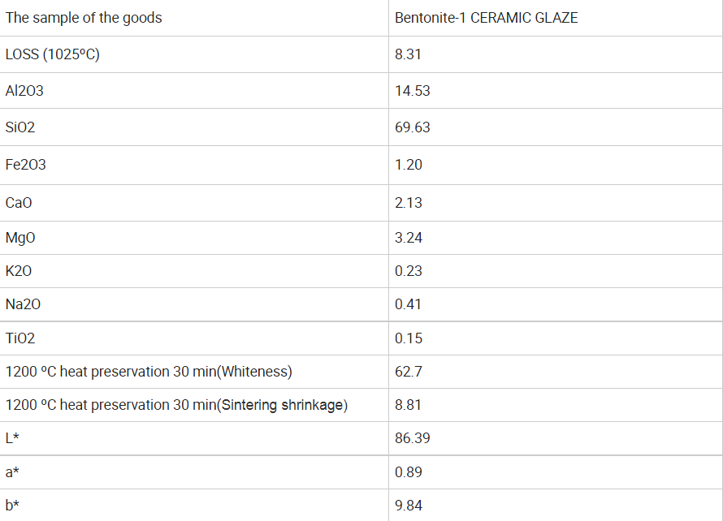The width and height of the screenshot is (723, 521).
Task: Click the MgO row label
Action: 20,238
